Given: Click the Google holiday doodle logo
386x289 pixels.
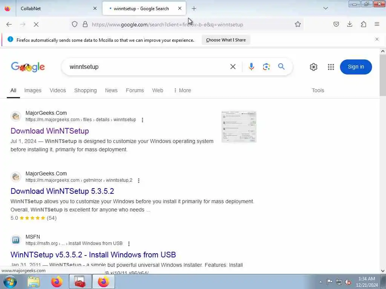Looking at the screenshot, I should (28, 67).
